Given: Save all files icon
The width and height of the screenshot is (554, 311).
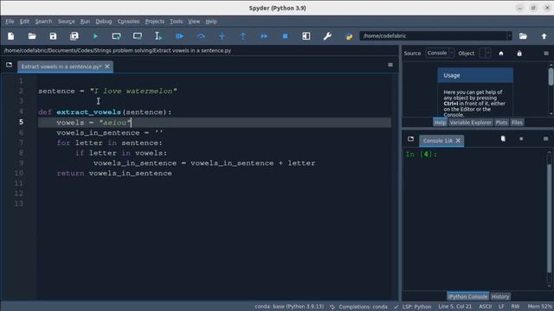Looking at the screenshot, I should click(74, 36).
